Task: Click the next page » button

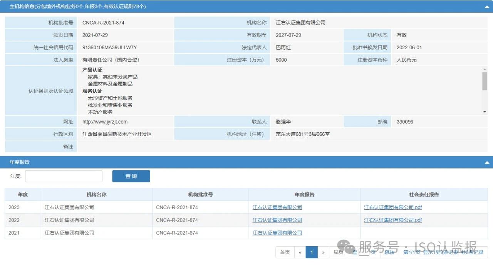Action: coord(323,252)
